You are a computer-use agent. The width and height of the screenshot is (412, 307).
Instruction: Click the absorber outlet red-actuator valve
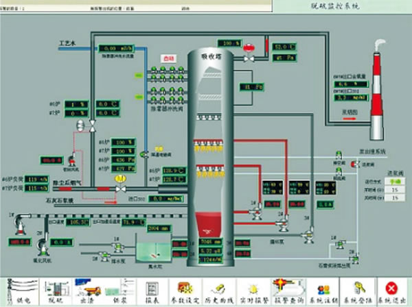click(x=249, y=53)
